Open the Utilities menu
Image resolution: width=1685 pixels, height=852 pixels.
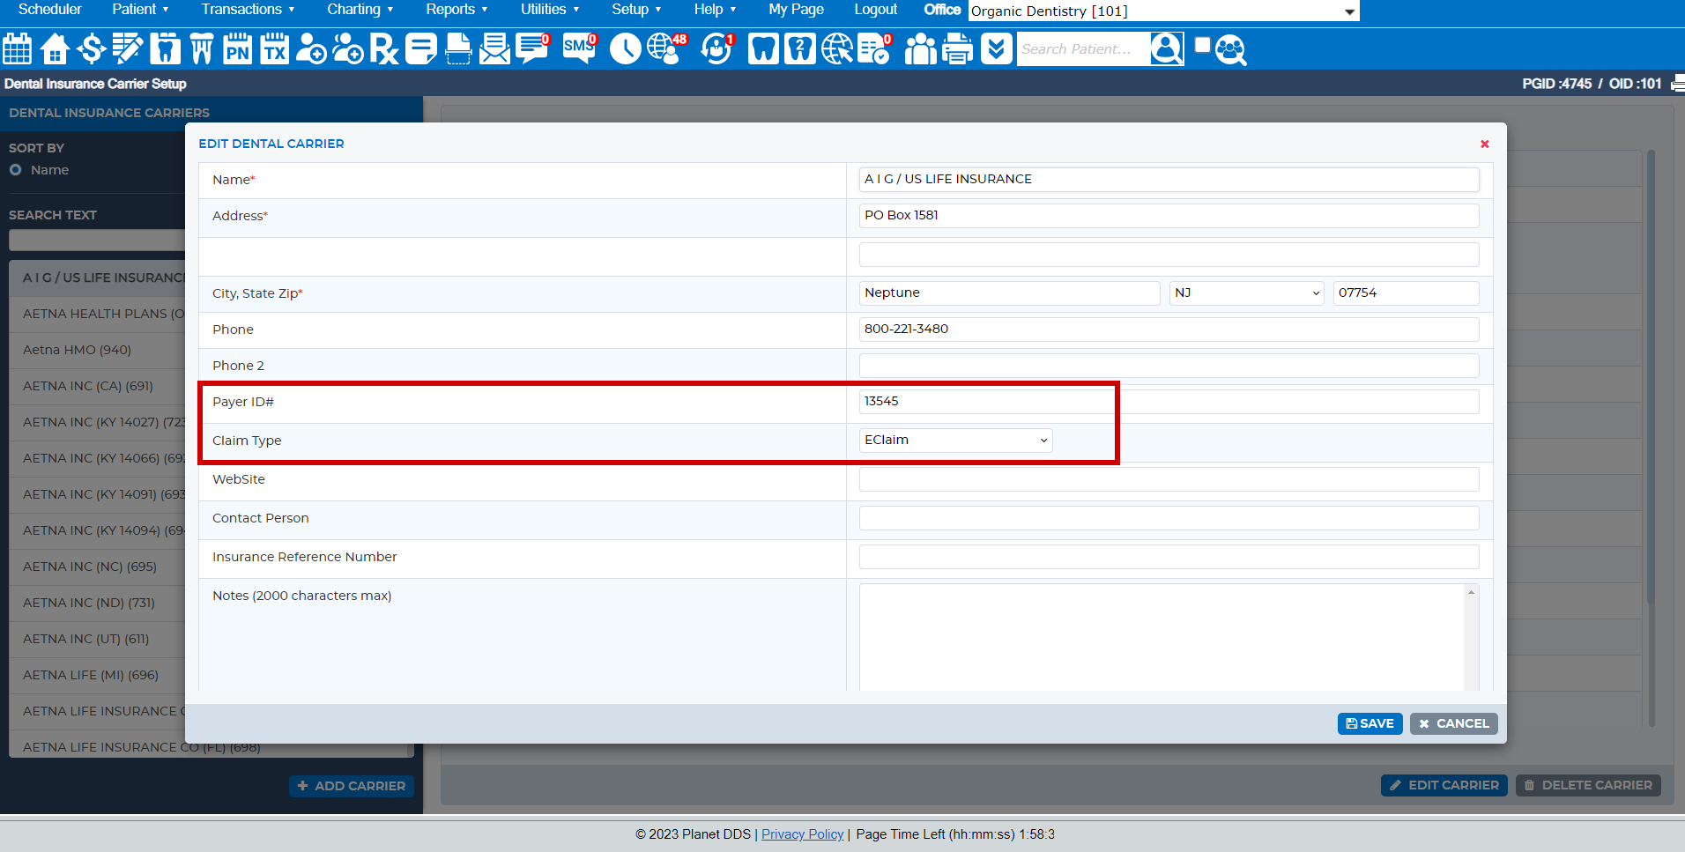point(550,10)
